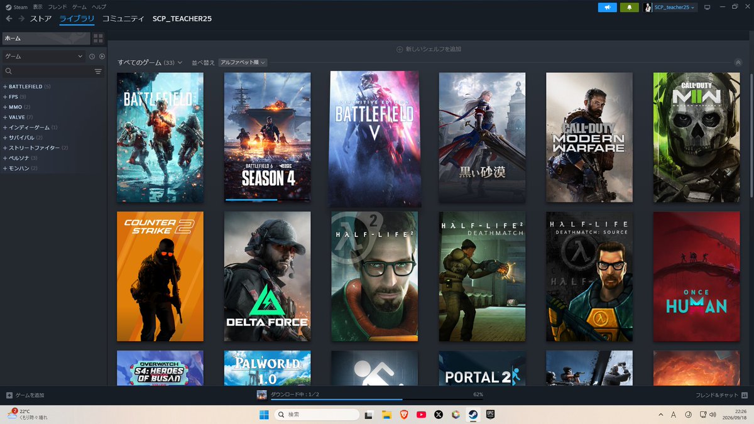Viewport: 754px width, 424px height.
Task: Open the フレンド menu
Action: click(x=58, y=7)
